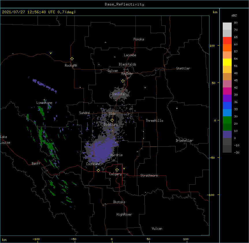Click the RedDeer city label
The image size is (249, 243).
click(127, 74)
